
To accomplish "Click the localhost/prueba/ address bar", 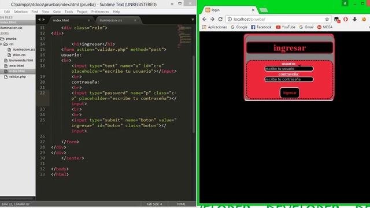I will 279,19.
